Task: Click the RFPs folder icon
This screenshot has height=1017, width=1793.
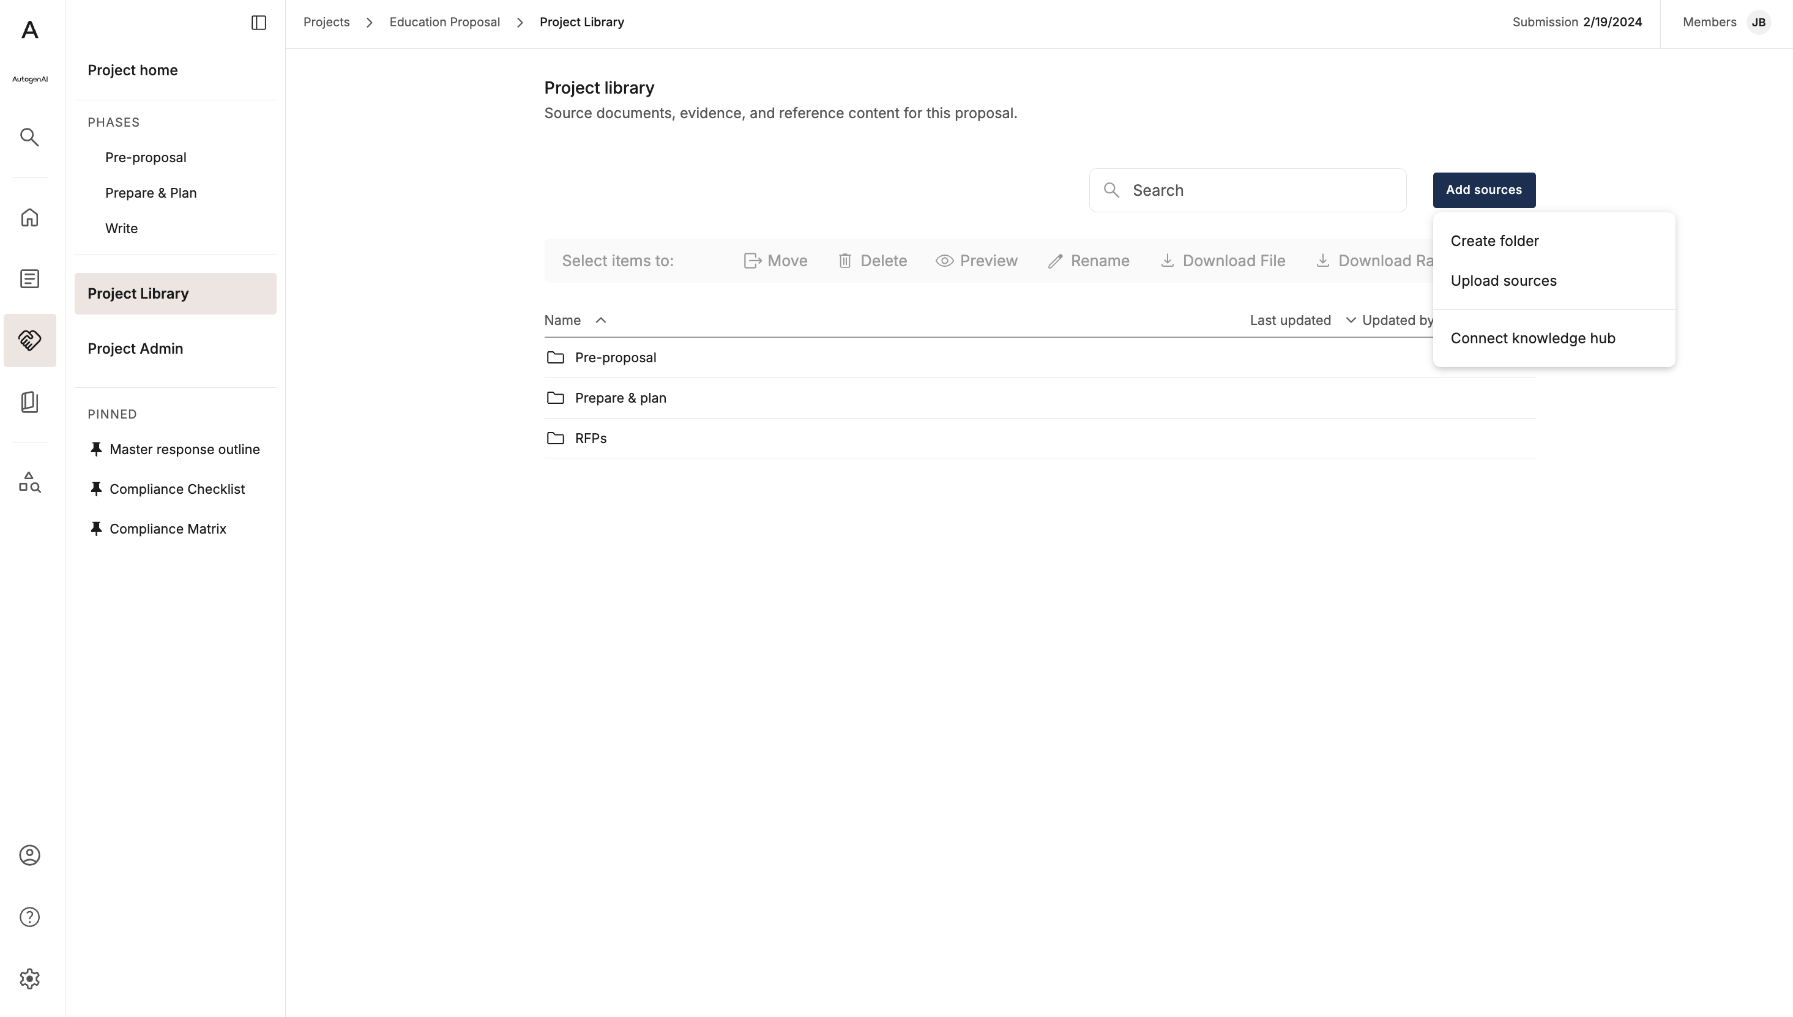Action: pyautogui.click(x=555, y=438)
